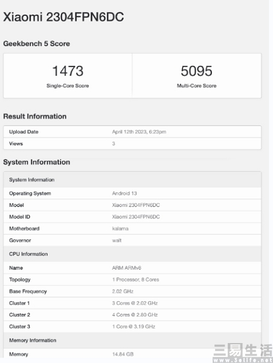
Task: Select the Result Information heading
Action: coord(35,116)
